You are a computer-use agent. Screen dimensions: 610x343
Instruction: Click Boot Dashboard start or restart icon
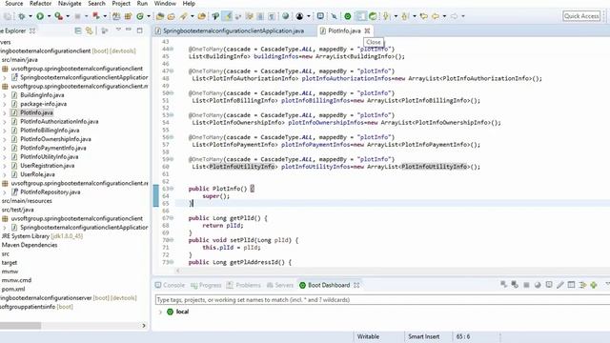click(504, 285)
